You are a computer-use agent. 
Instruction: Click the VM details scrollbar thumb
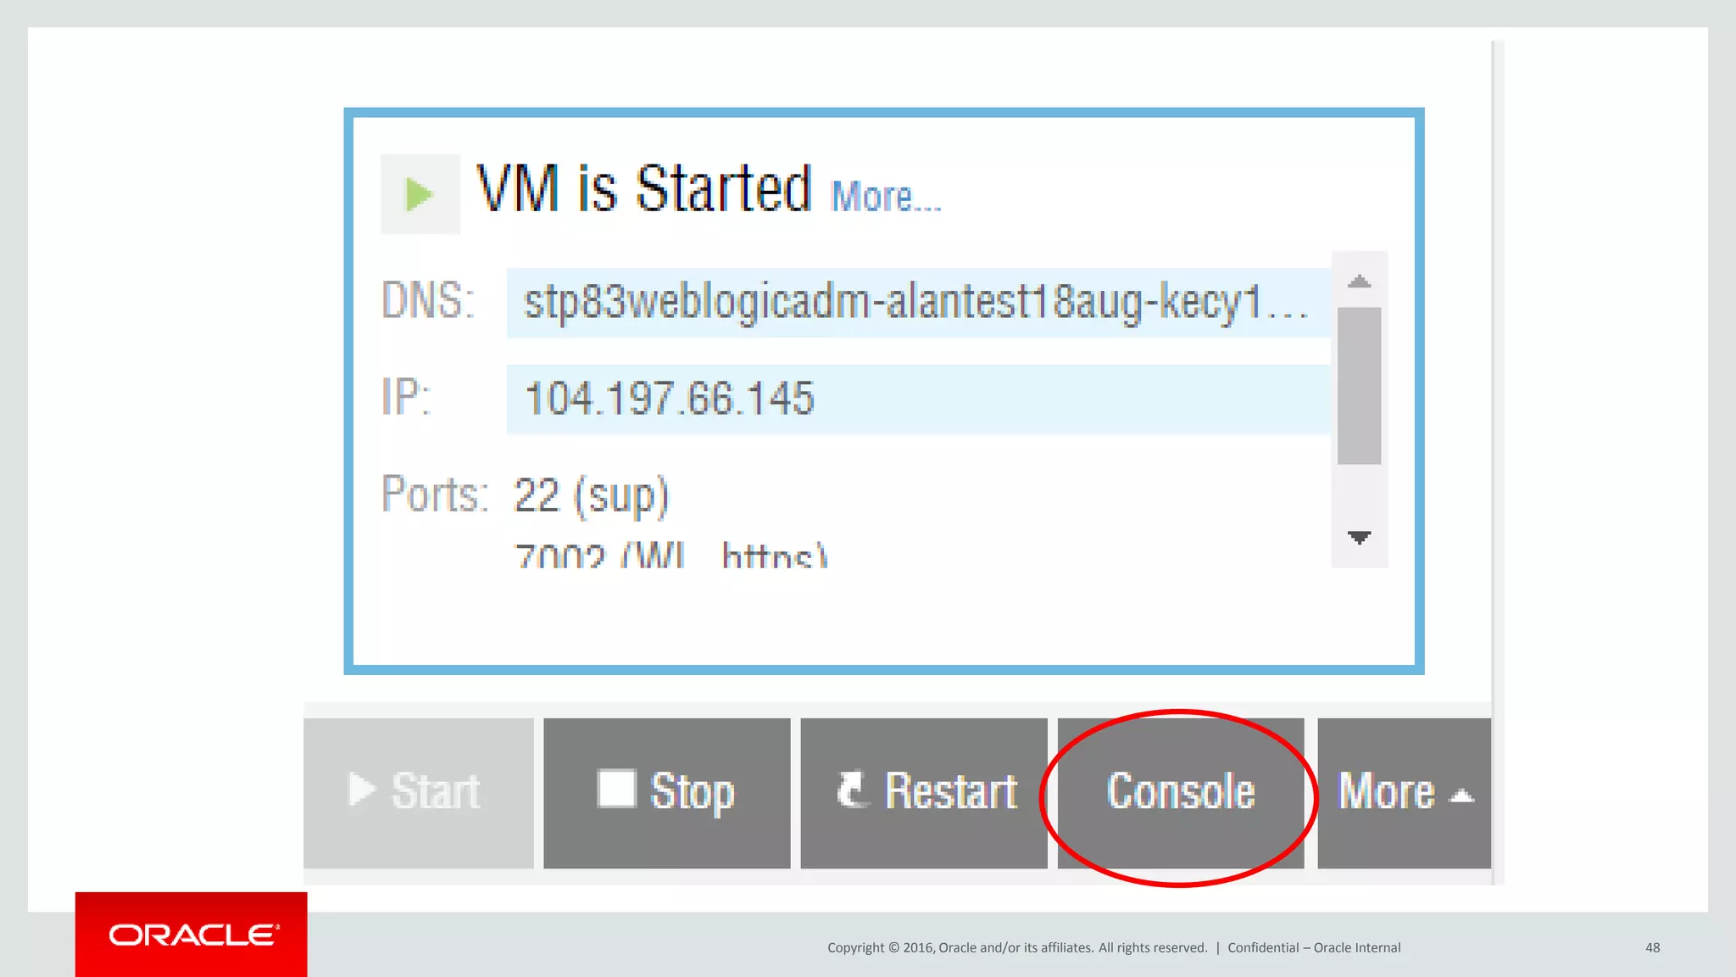[1359, 386]
